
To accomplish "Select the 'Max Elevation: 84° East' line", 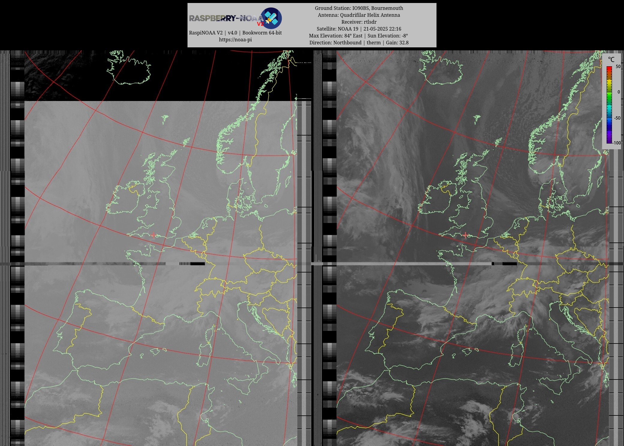I will [x=358, y=36].
